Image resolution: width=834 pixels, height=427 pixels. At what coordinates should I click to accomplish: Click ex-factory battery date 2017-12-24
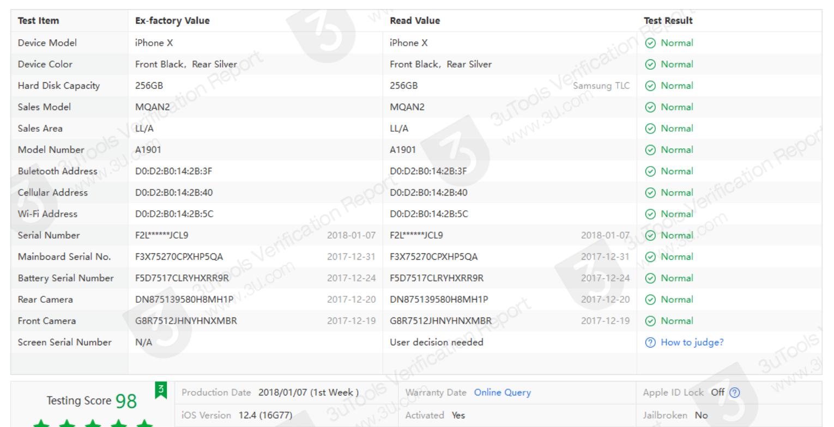click(x=352, y=278)
